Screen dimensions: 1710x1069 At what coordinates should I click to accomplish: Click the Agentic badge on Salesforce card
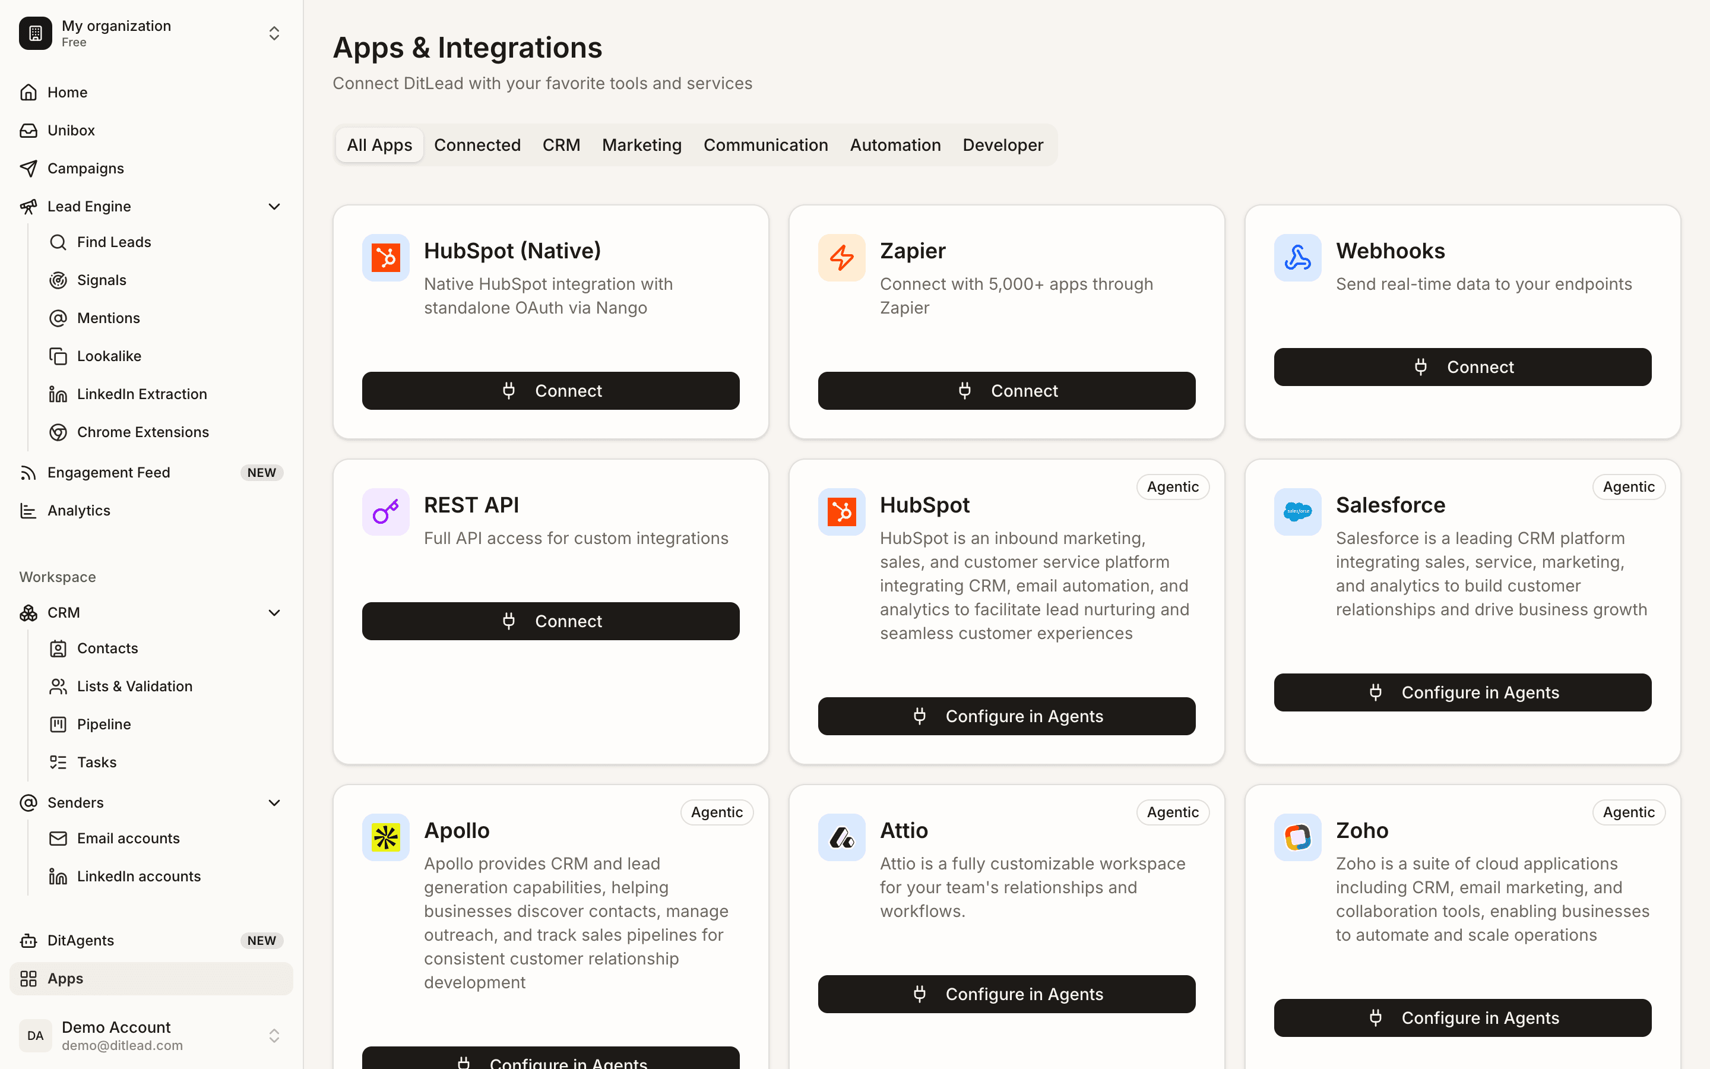1628,487
